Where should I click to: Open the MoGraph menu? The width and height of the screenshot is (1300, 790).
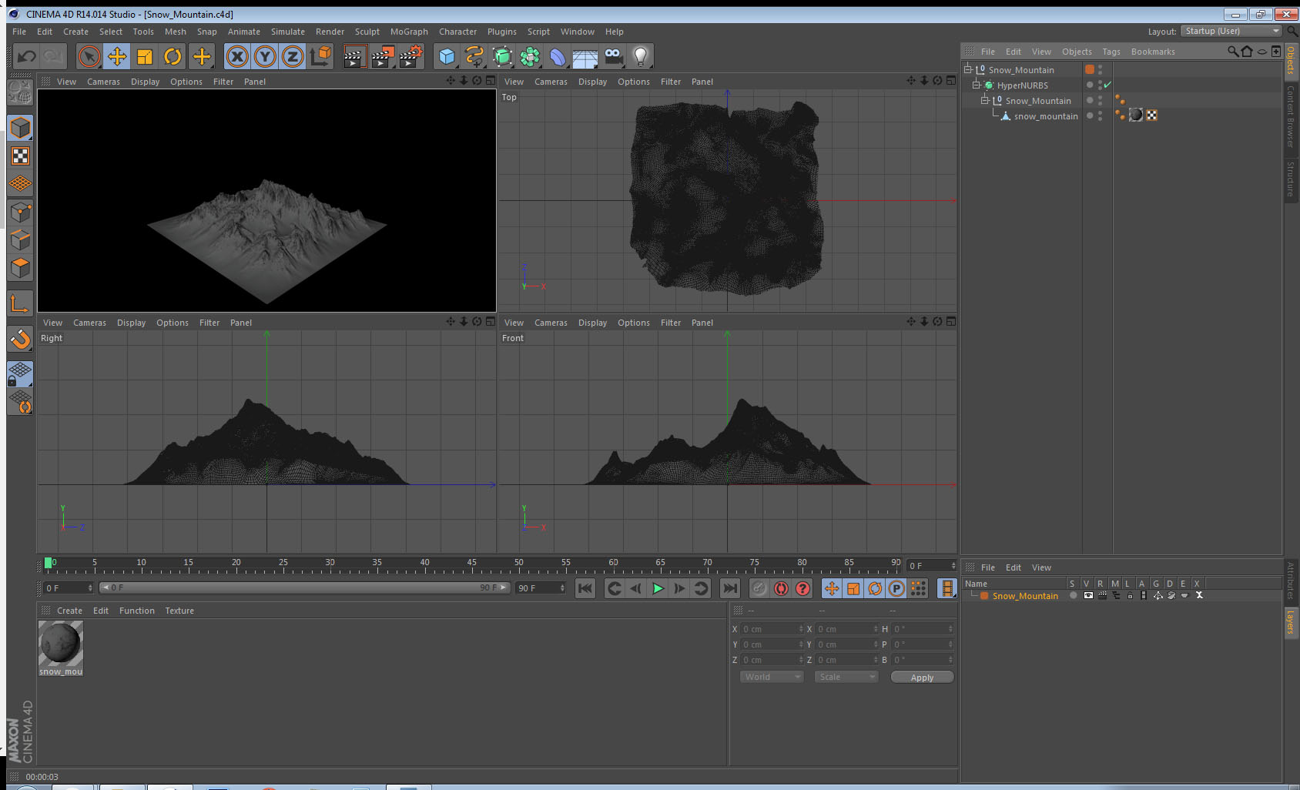click(x=409, y=32)
